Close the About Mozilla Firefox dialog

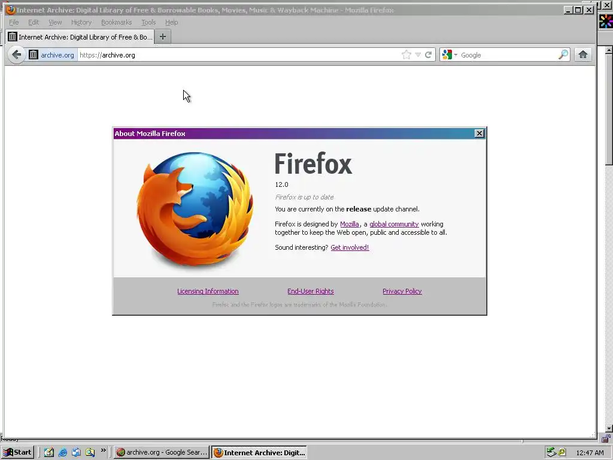point(480,134)
